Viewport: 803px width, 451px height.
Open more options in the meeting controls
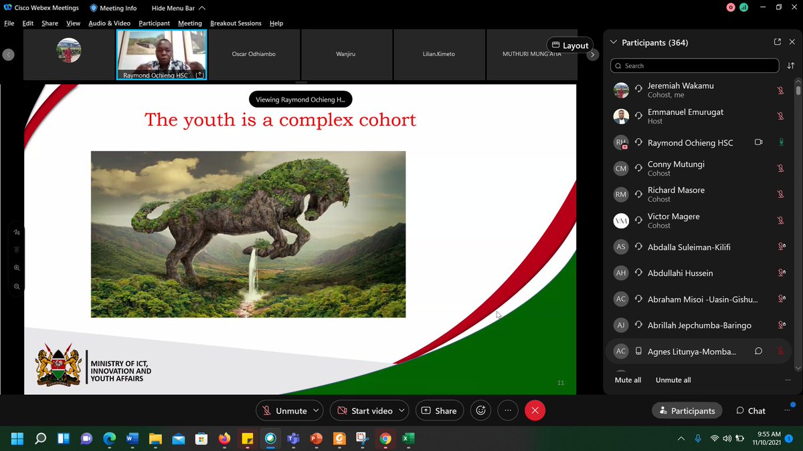[508, 410]
